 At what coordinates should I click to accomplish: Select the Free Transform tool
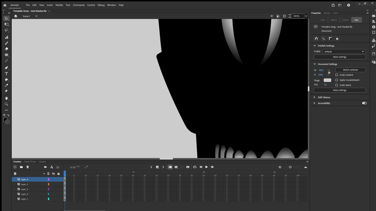tap(6, 25)
